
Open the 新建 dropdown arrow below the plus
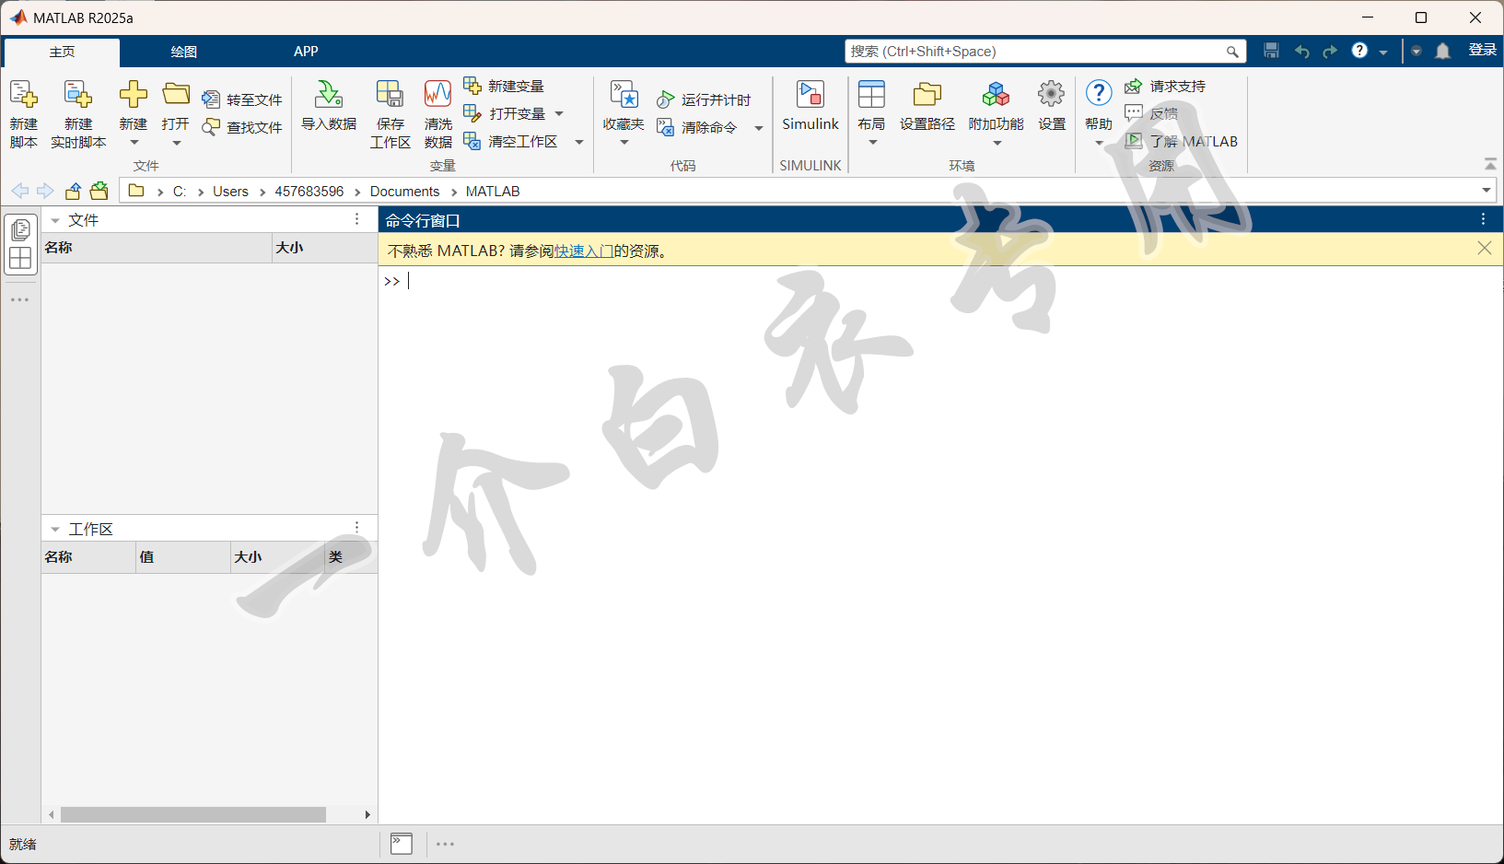[x=134, y=143]
